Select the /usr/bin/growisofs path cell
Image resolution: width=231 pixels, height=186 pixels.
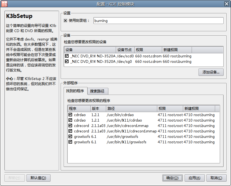pyautogui.click(x=122, y=137)
